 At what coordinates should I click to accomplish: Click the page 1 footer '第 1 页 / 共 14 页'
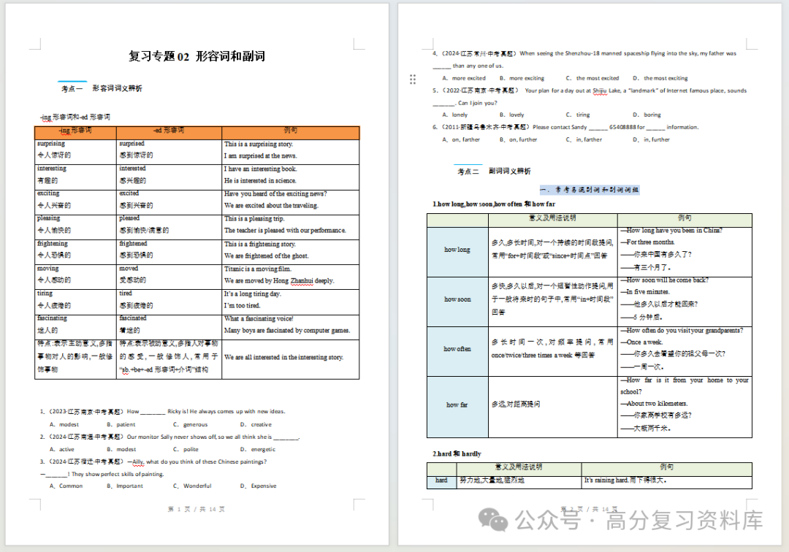click(197, 509)
